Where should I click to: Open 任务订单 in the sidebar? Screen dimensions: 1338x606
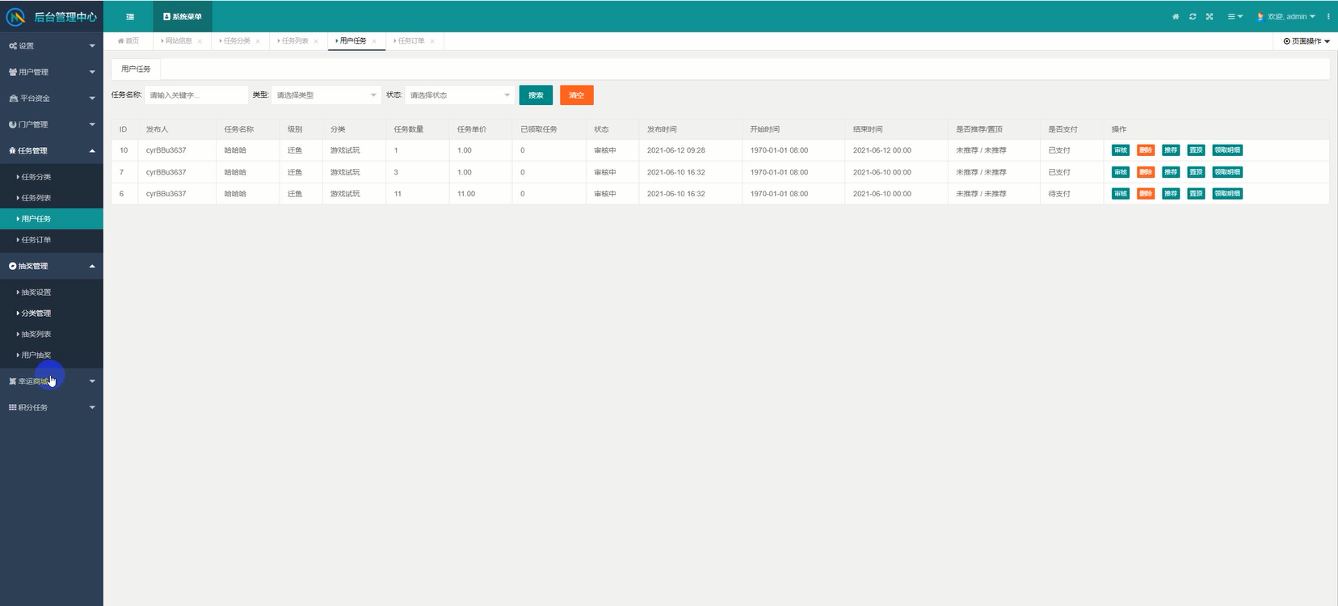(36, 240)
